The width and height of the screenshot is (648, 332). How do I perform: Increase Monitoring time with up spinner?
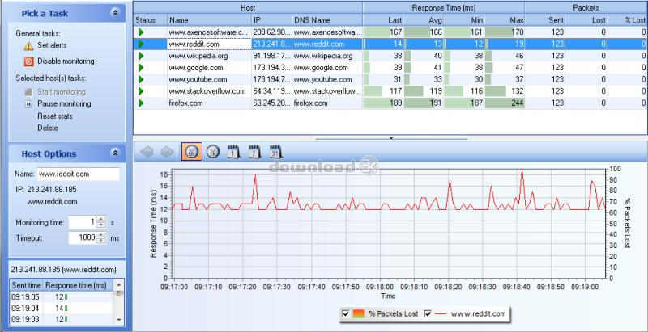(x=101, y=220)
